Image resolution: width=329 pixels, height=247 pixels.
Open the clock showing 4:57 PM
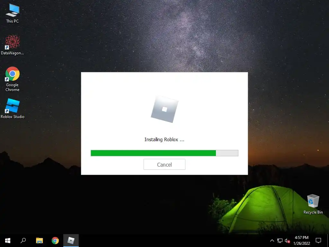point(301,241)
